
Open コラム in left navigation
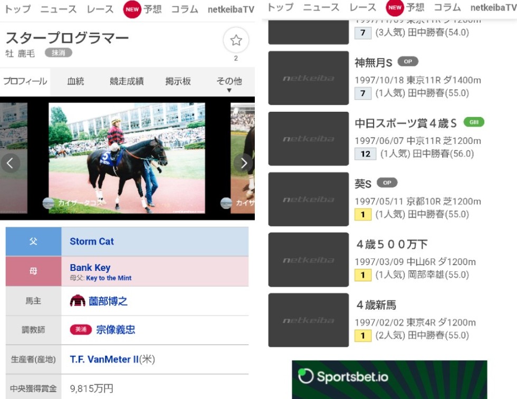185,9
